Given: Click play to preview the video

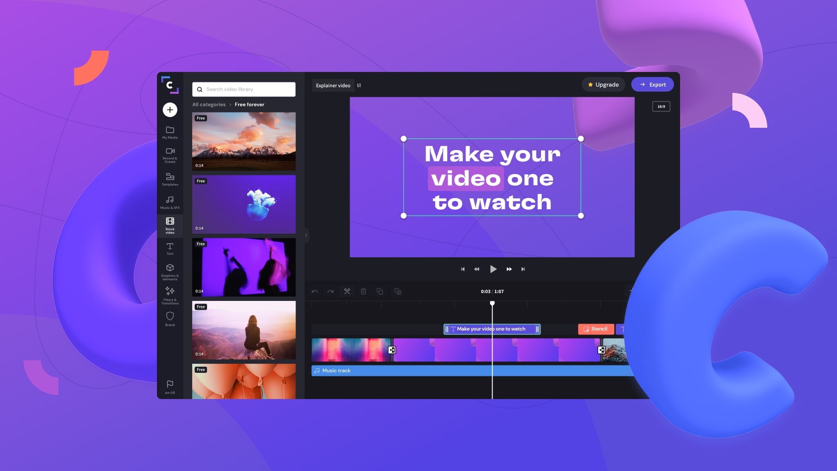Looking at the screenshot, I should pyautogui.click(x=493, y=269).
